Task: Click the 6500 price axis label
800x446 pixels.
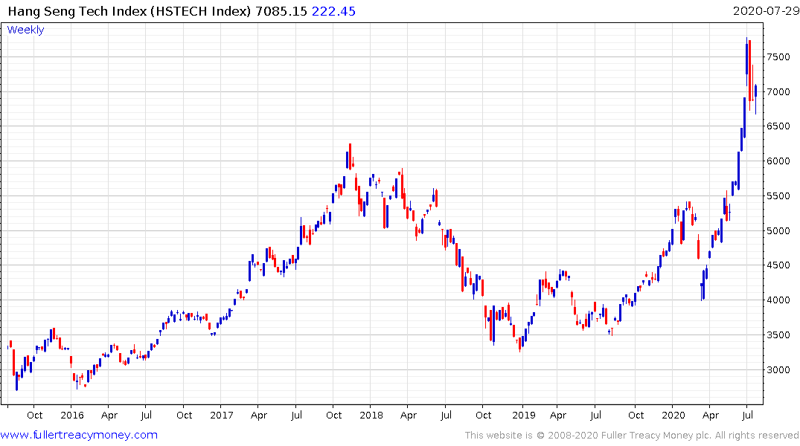Action: click(778, 126)
